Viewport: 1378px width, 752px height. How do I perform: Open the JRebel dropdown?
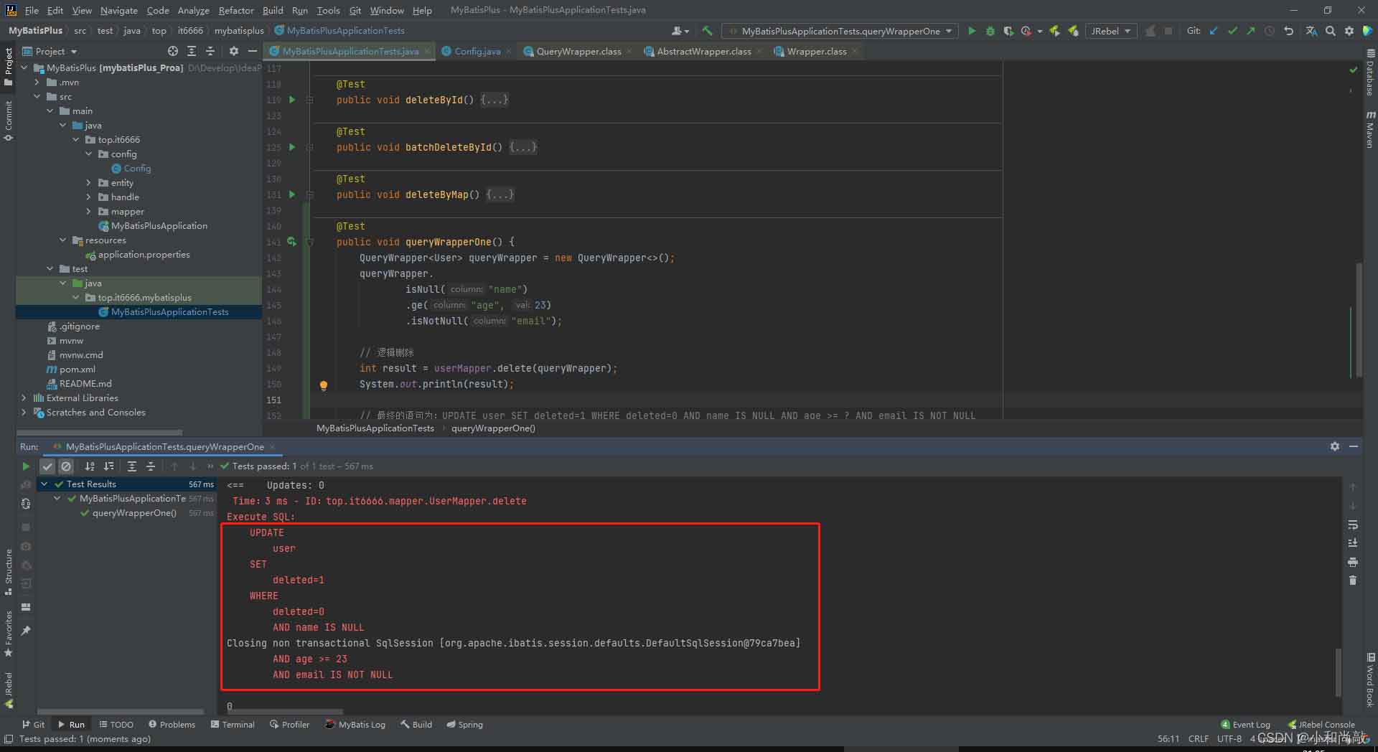pyautogui.click(x=1110, y=31)
